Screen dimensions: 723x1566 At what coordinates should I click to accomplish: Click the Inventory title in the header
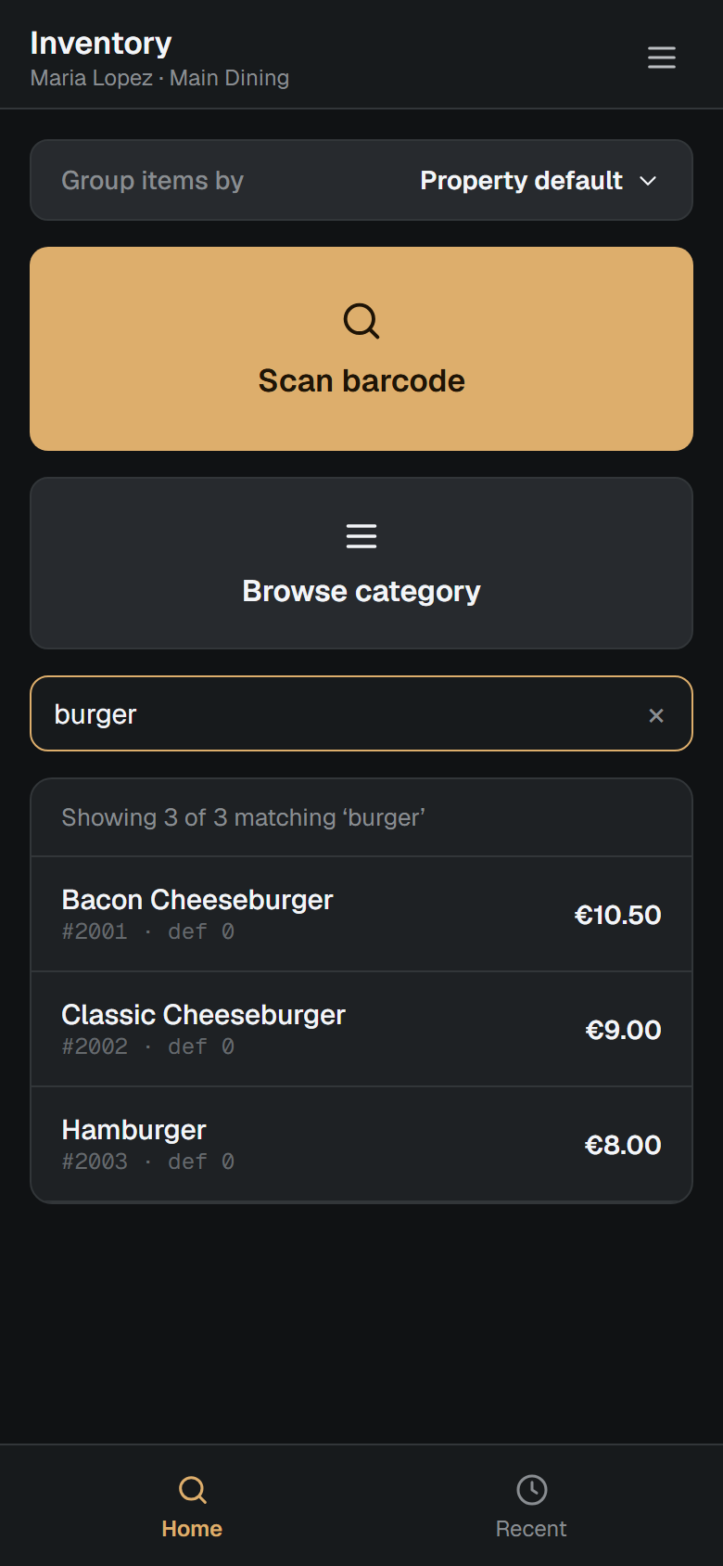[x=101, y=44]
